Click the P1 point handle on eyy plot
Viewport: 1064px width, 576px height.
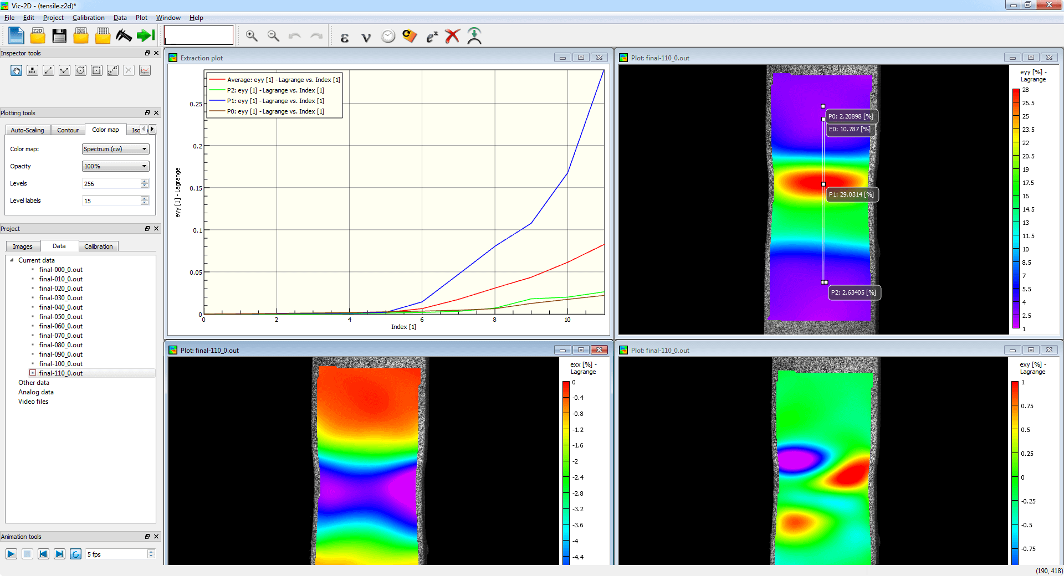tap(823, 184)
